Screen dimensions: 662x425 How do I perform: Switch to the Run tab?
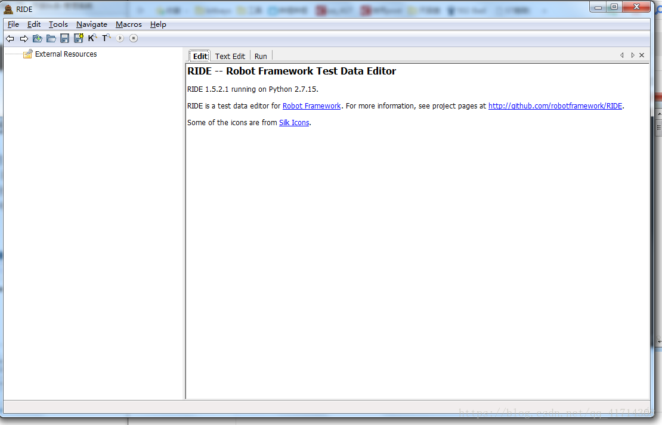coord(261,56)
